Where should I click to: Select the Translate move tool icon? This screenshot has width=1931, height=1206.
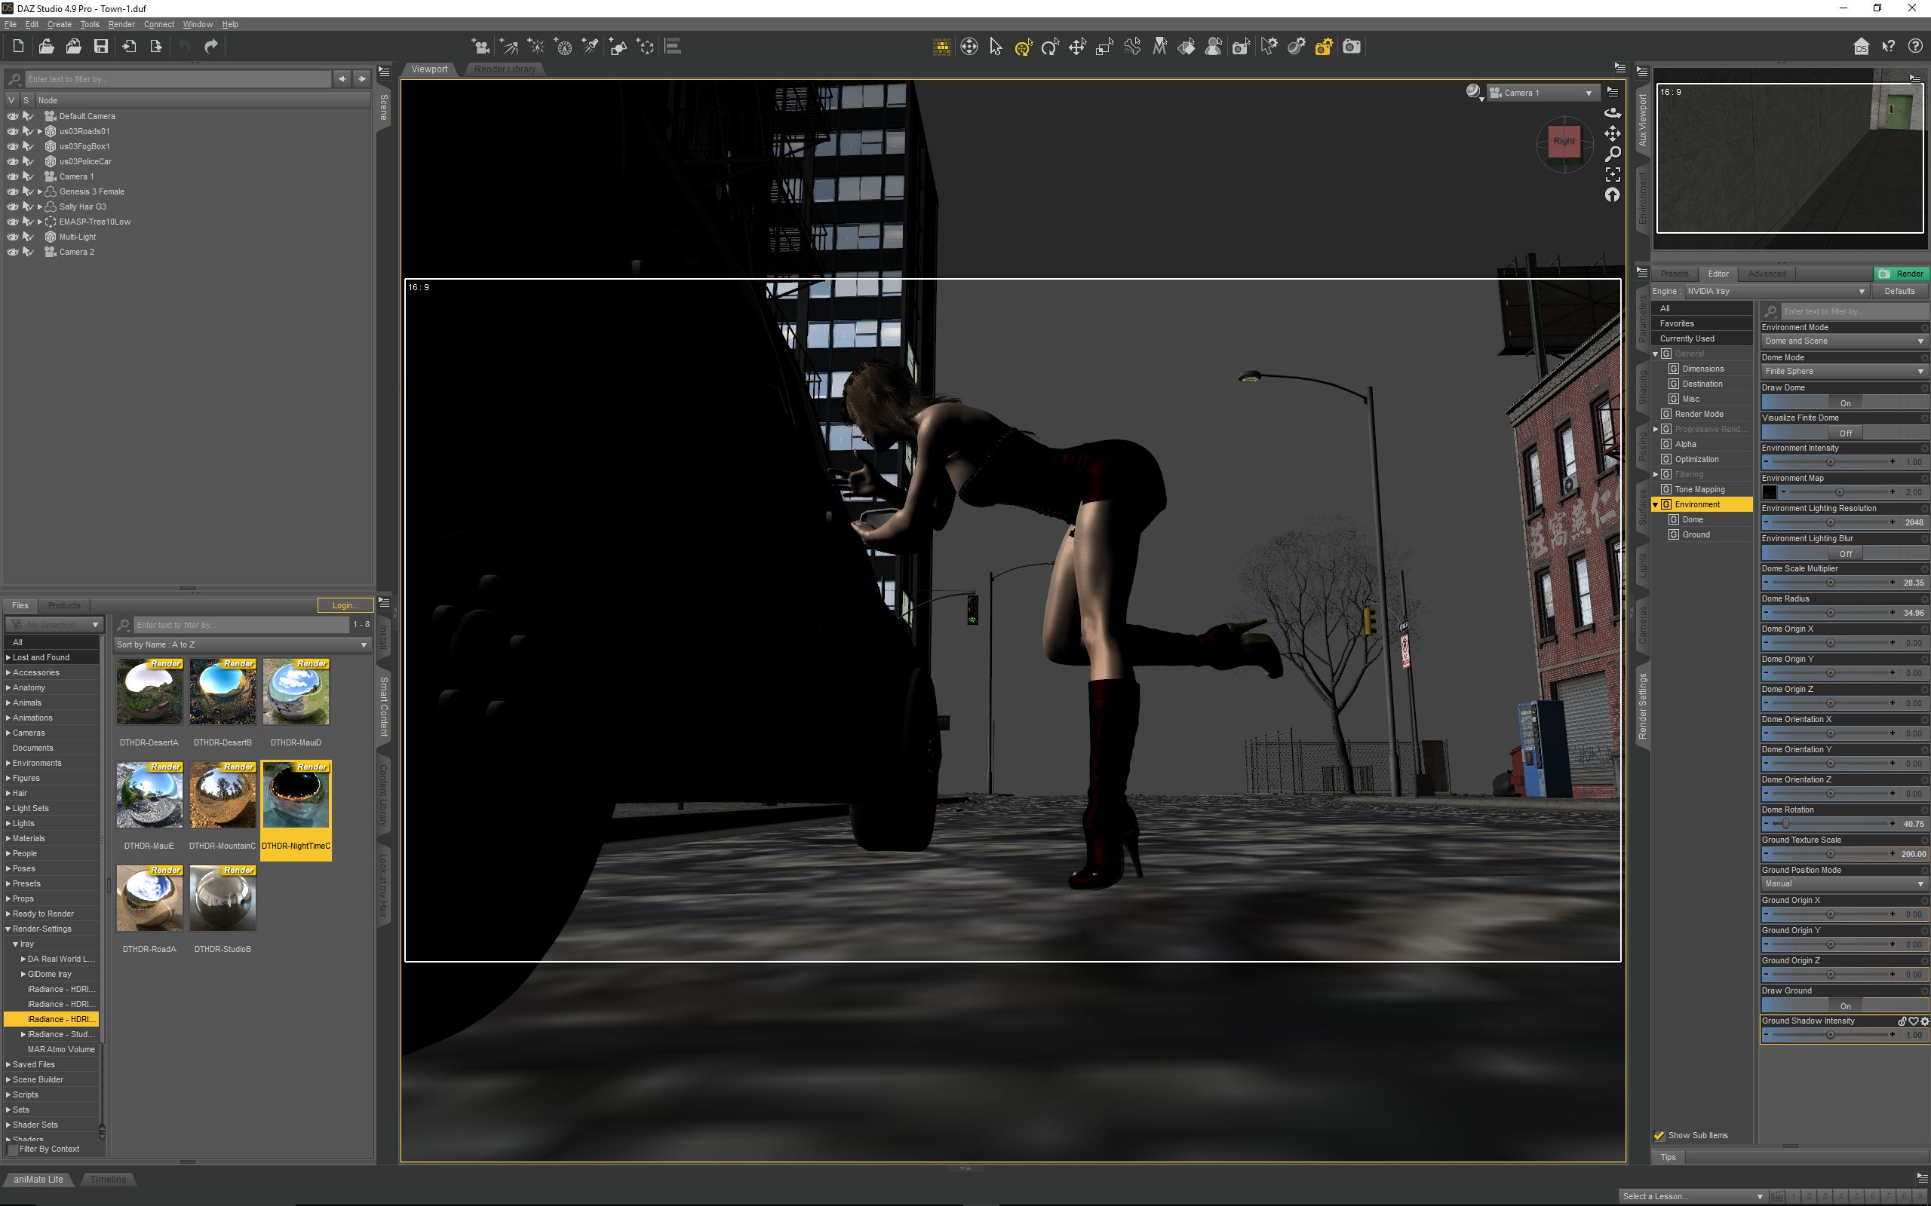point(1077,47)
